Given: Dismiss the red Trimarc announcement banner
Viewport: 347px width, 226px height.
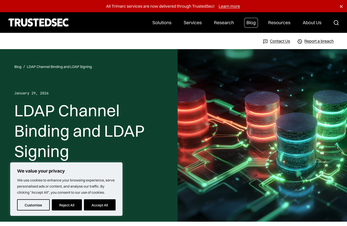Looking at the screenshot, I should [x=341, y=6].
